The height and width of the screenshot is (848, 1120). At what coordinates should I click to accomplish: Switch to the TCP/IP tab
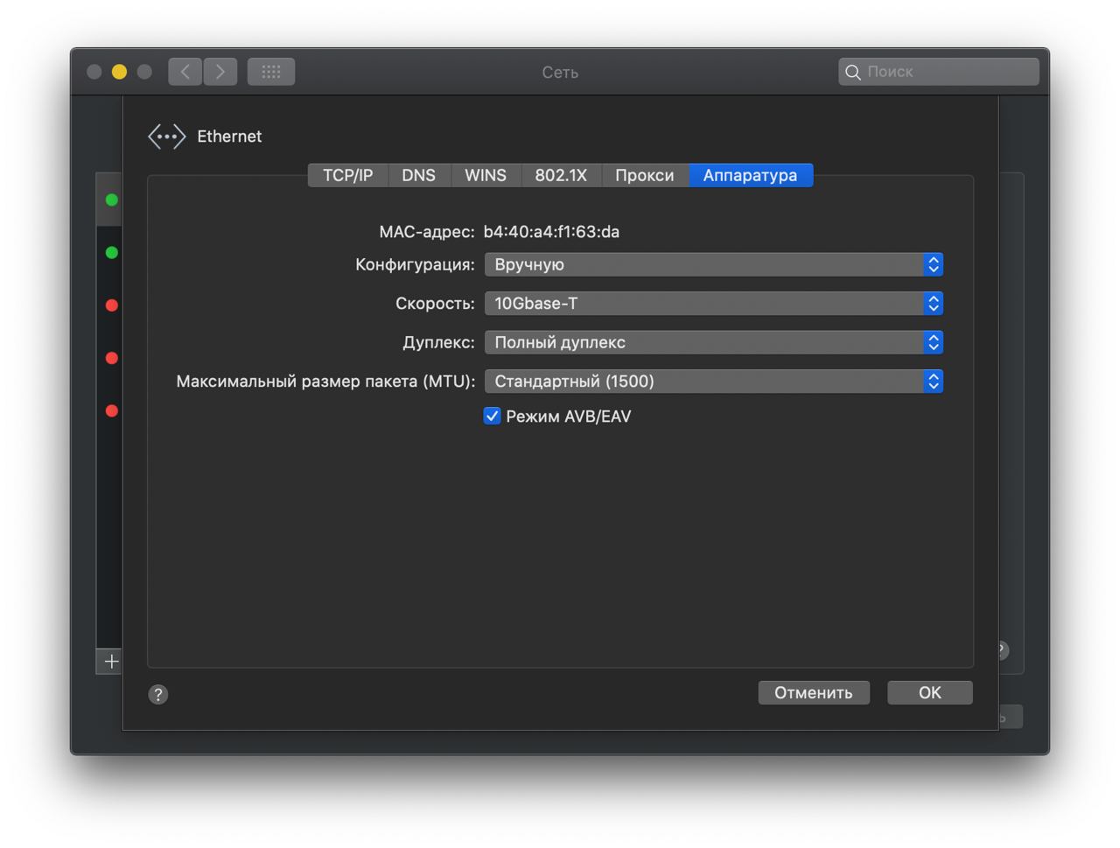point(347,175)
